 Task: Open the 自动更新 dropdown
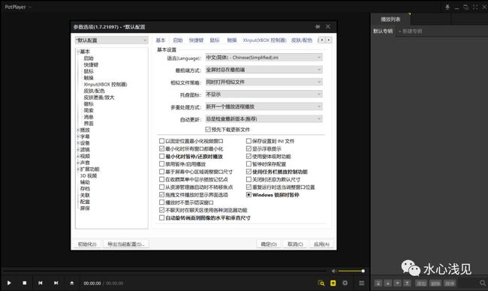pos(264,118)
